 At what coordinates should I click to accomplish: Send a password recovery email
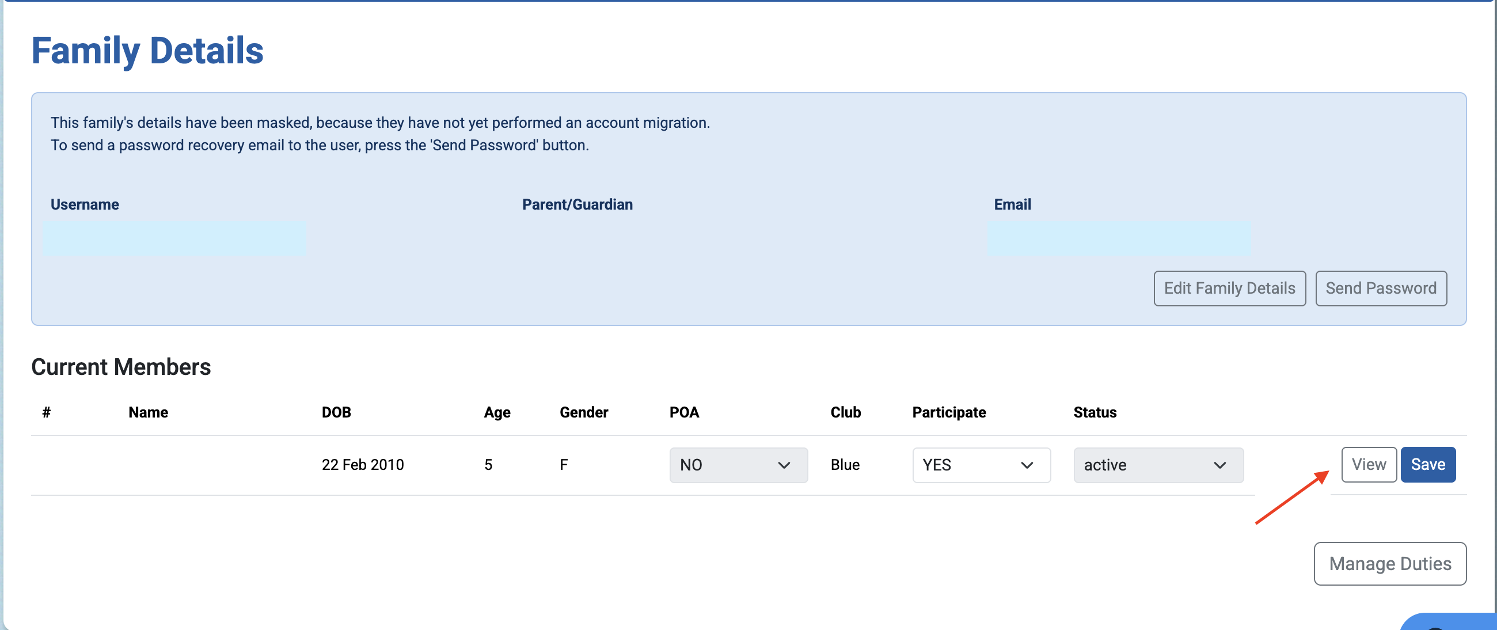coord(1381,289)
